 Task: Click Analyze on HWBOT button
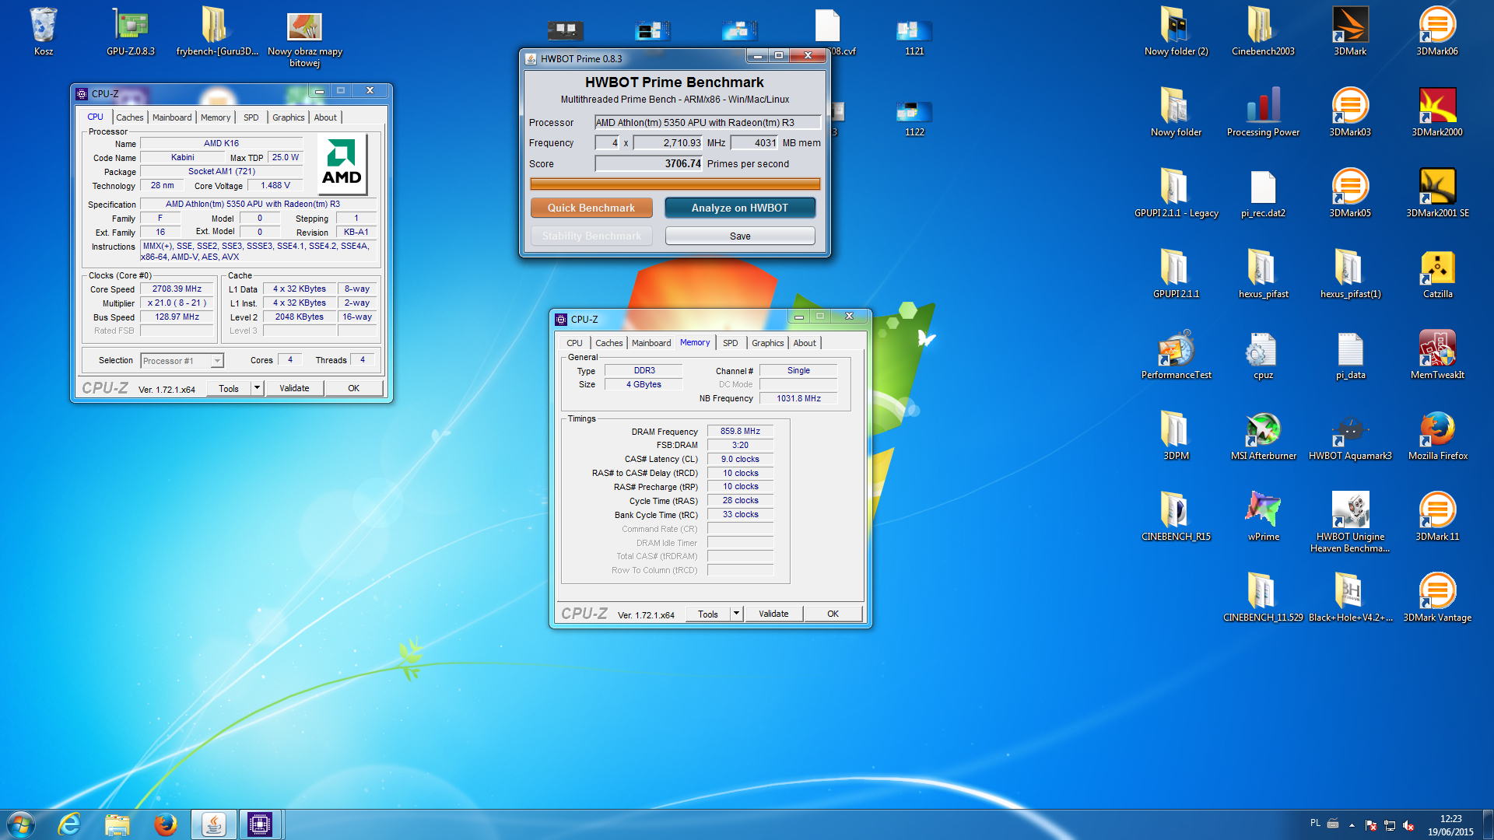740,208
